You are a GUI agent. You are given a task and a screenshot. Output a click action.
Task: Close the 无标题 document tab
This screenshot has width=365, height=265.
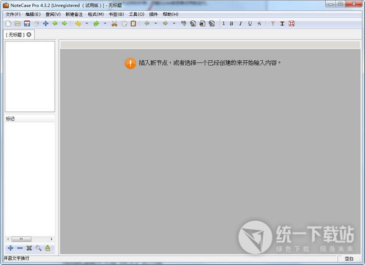point(29,35)
